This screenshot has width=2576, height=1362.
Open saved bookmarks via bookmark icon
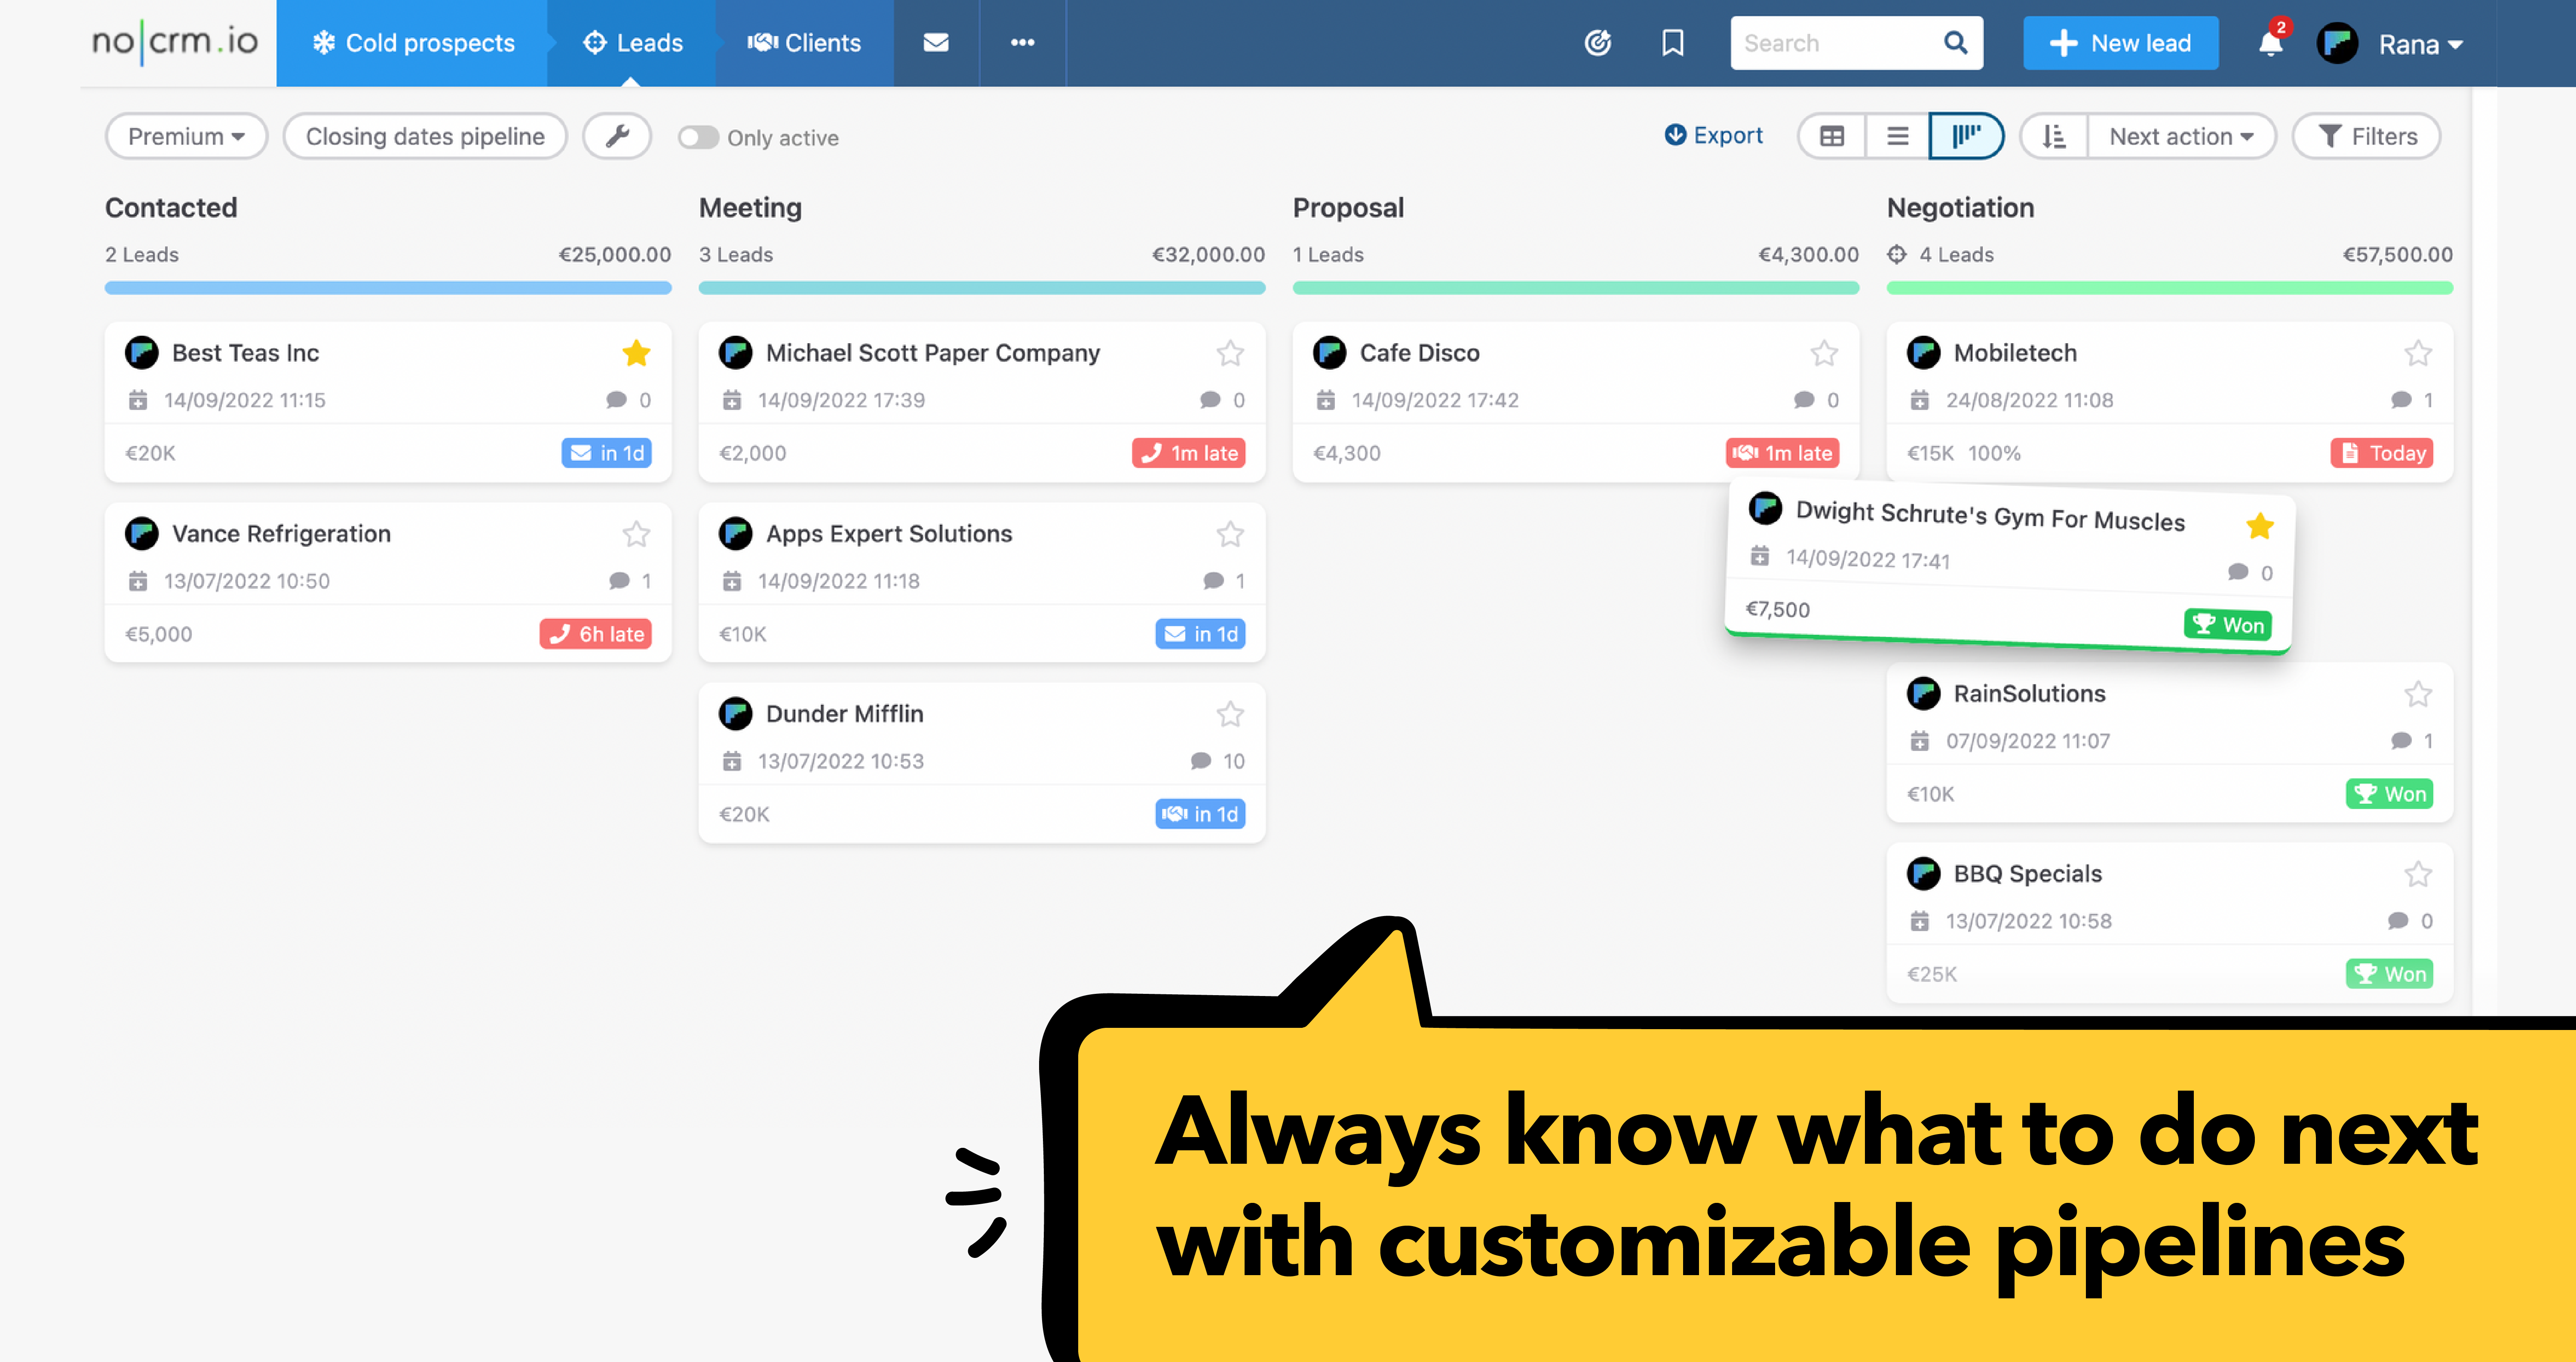(x=1672, y=43)
